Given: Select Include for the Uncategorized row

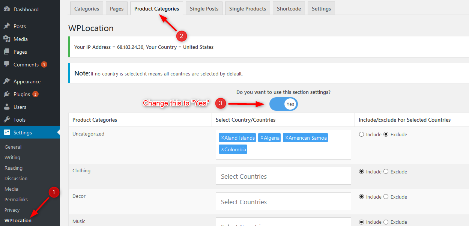Looking at the screenshot, I should pos(361,134).
